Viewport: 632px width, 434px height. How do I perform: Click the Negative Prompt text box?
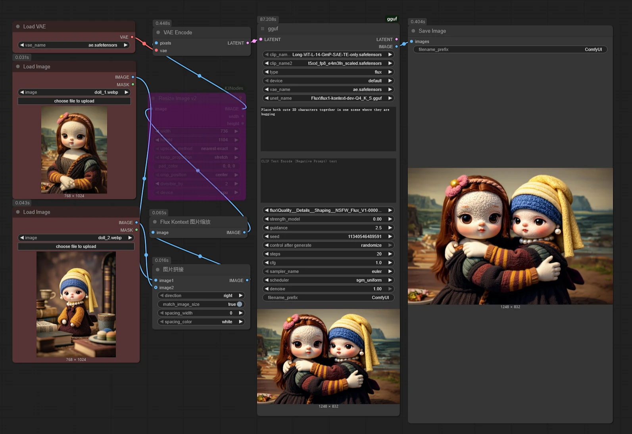coord(328,180)
